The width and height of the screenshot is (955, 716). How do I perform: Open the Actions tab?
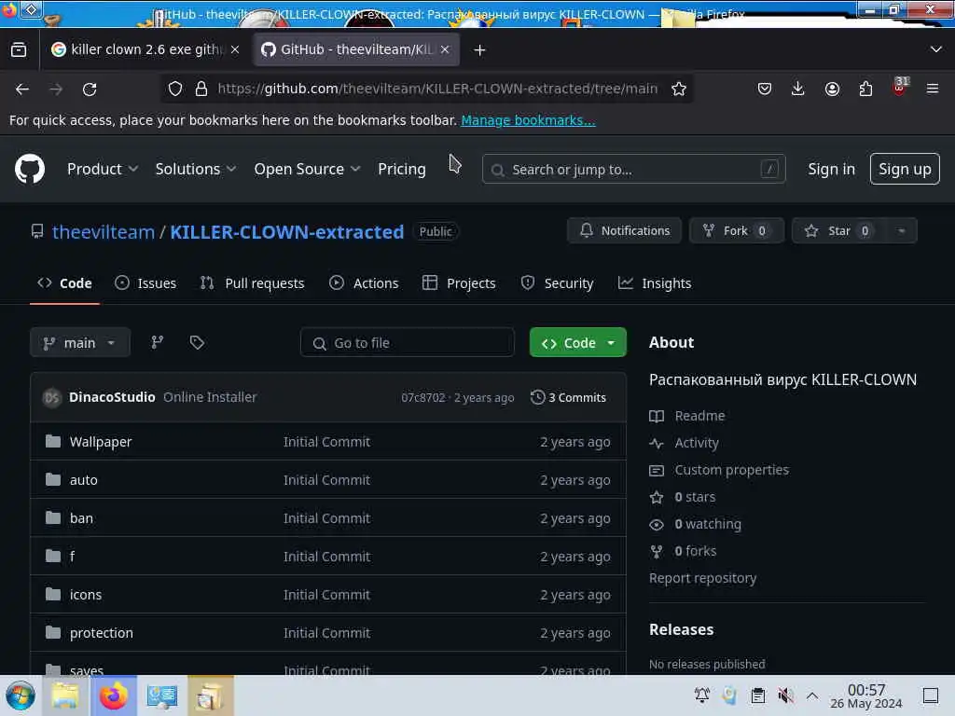(364, 283)
